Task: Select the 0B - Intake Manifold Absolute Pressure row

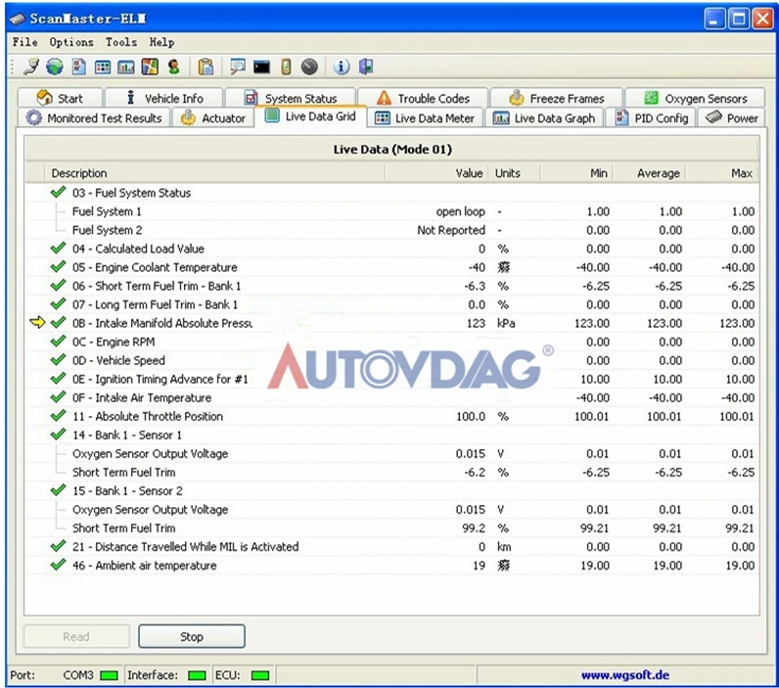Action: 392,323
